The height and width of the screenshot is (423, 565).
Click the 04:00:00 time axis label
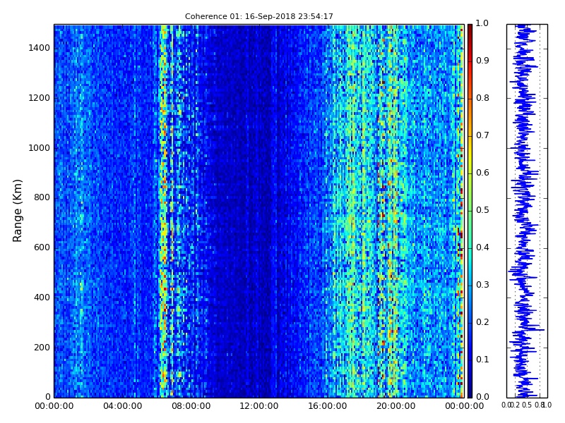pos(122,406)
